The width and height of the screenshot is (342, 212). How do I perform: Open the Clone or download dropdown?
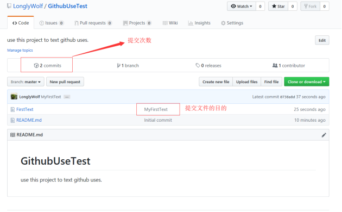[x=307, y=82]
